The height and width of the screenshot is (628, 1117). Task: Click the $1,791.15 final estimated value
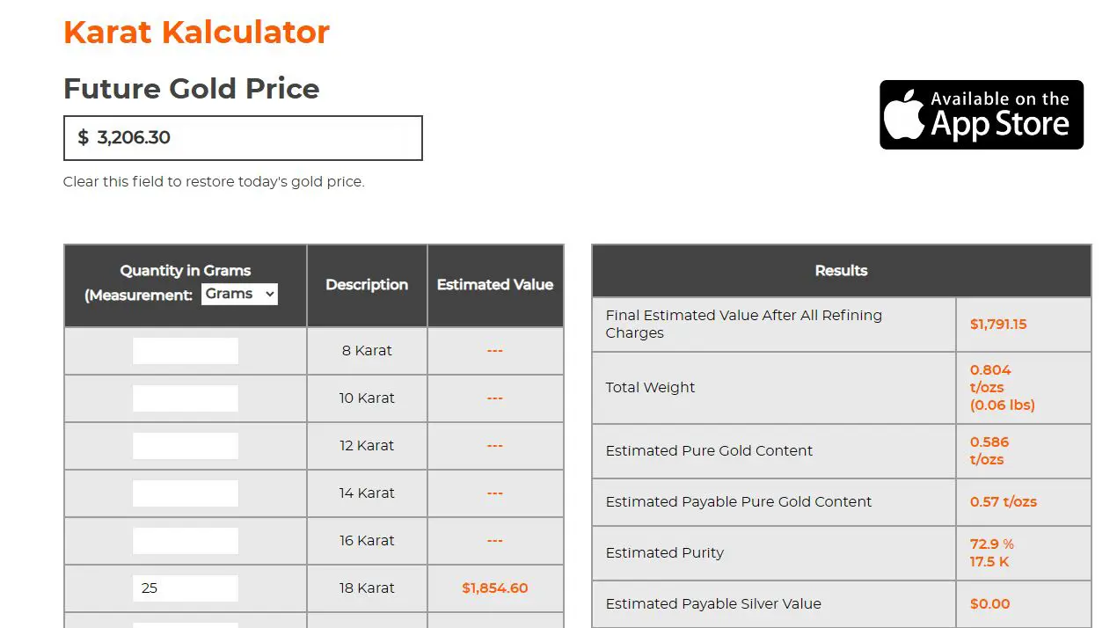coord(998,325)
